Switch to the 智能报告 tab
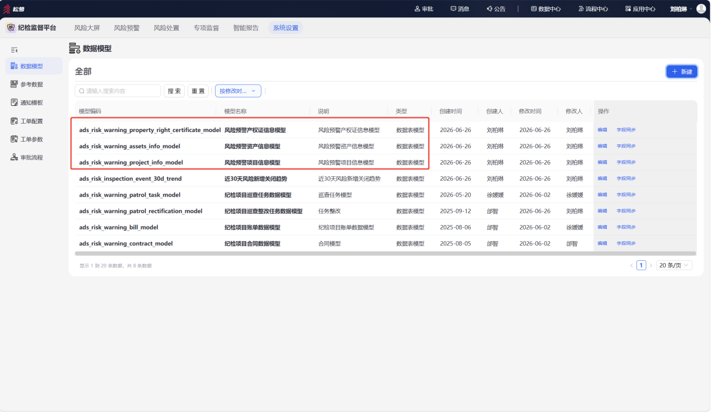The image size is (712, 412). click(246, 27)
